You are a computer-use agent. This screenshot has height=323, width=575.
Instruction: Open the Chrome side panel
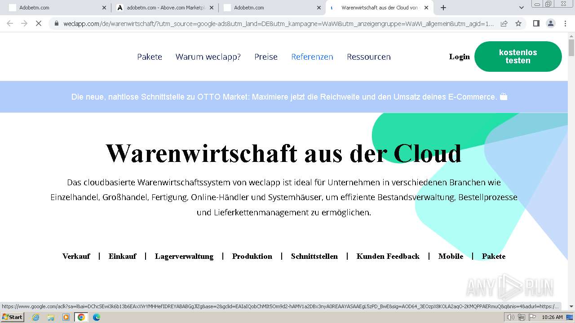coord(536,23)
